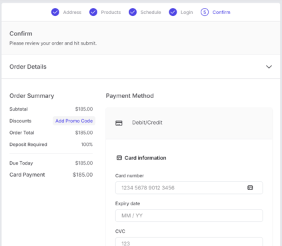Expand Order Details with the chevron

pos(269,67)
